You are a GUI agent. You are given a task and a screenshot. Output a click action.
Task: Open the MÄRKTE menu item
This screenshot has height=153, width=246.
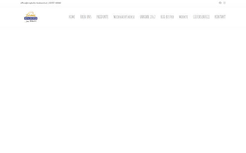[183, 17]
